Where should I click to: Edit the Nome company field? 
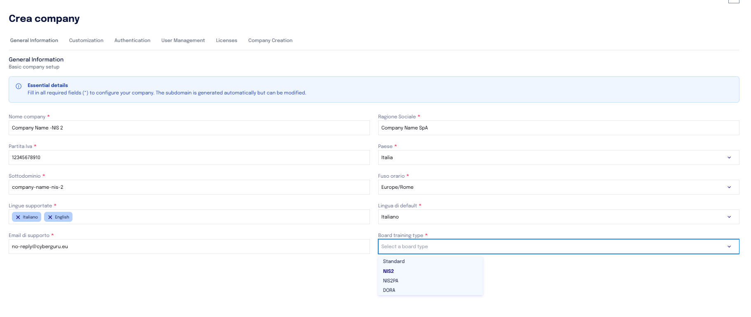point(189,128)
